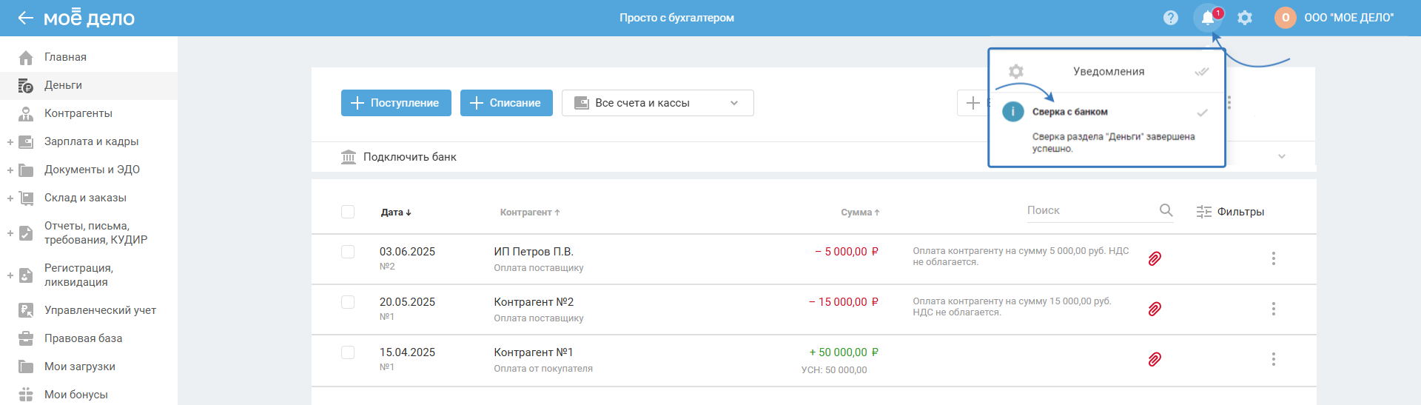The width and height of the screenshot is (1421, 405).
Task: Select checkbox for the 03.06.2025 payment
Action: pos(348,252)
